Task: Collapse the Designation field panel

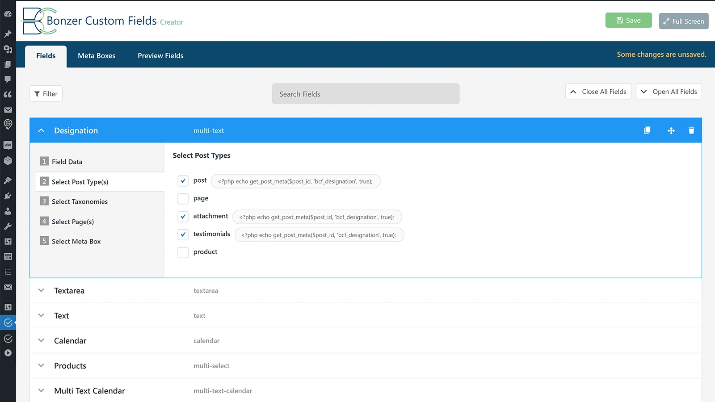Action: click(41, 130)
